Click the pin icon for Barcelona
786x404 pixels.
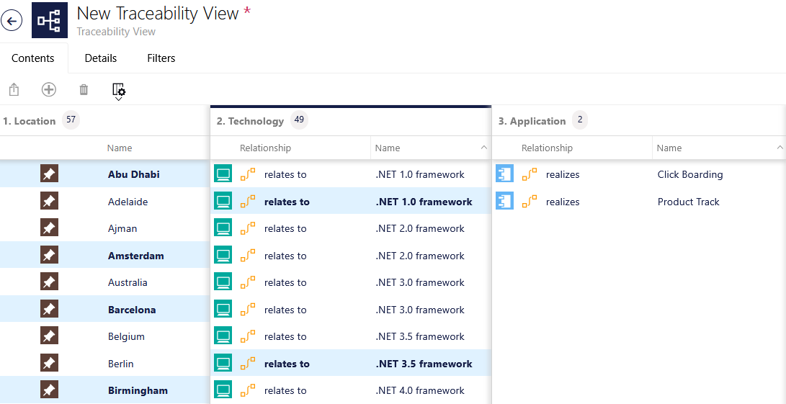click(x=49, y=309)
